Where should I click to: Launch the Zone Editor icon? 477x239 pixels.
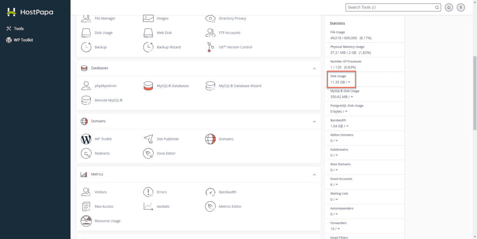coord(149,153)
